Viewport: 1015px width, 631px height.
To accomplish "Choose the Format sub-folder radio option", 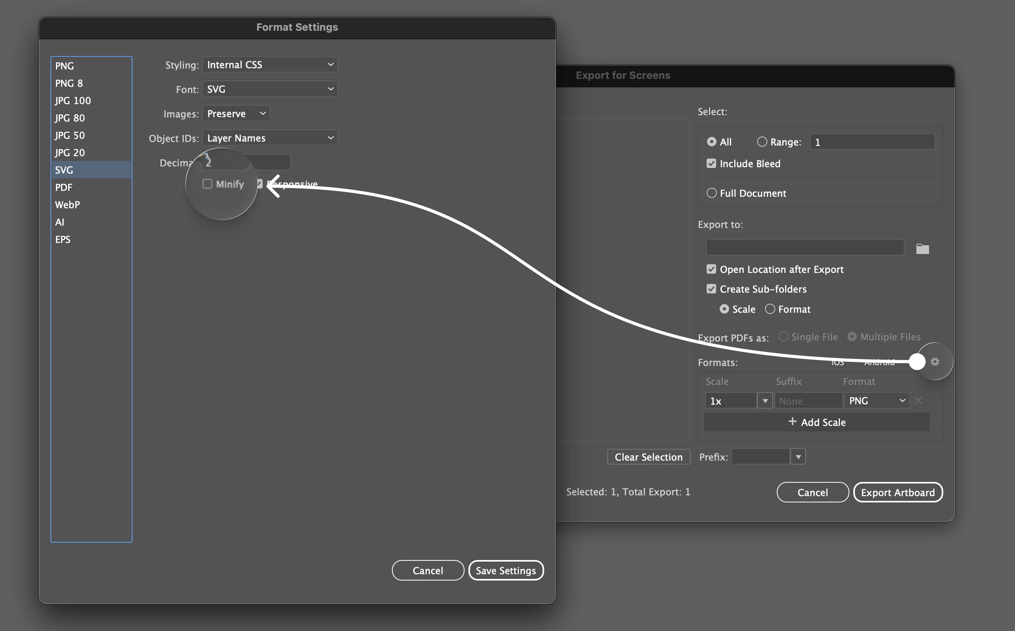I will (x=770, y=309).
